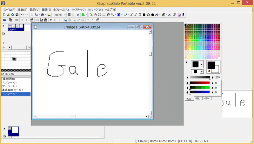Switch to the HSV tab
Image resolution: width=254 pixels, height=144 pixels.
click(x=207, y=98)
